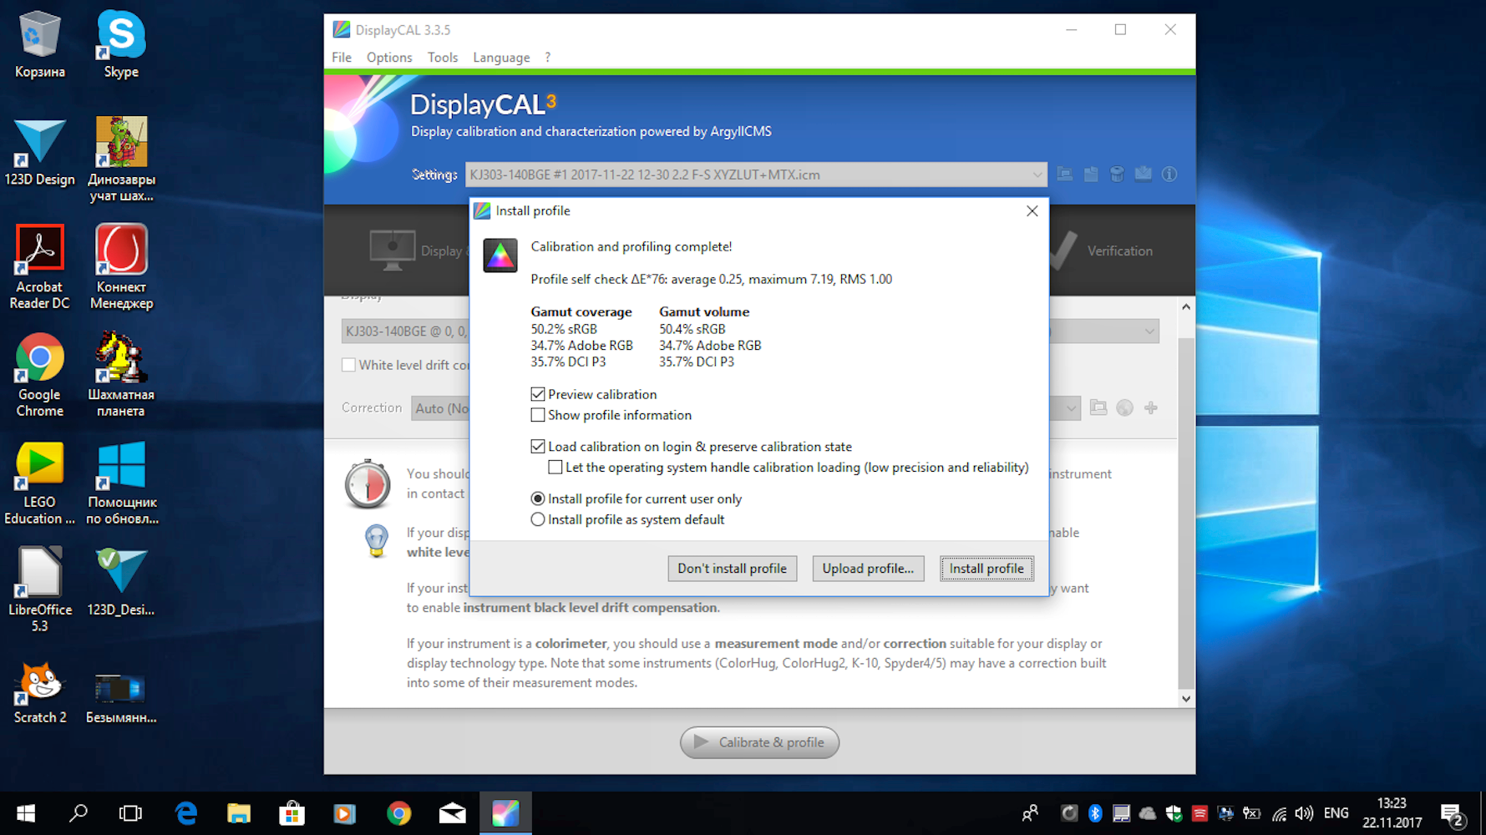The image size is (1486, 835).
Task: Check Let the operating system handle calibration loading
Action: (555, 468)
